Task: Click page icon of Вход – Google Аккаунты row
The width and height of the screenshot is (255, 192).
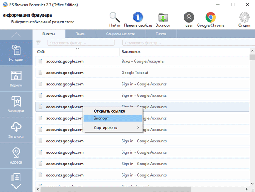Action: point(40,61)
